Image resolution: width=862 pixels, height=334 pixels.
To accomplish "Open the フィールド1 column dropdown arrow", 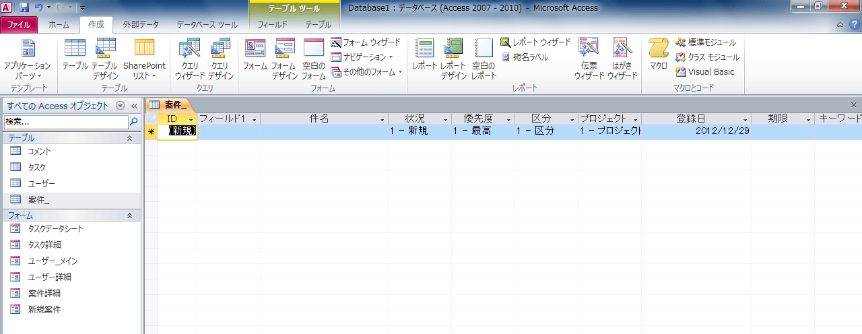I will 254,119.
